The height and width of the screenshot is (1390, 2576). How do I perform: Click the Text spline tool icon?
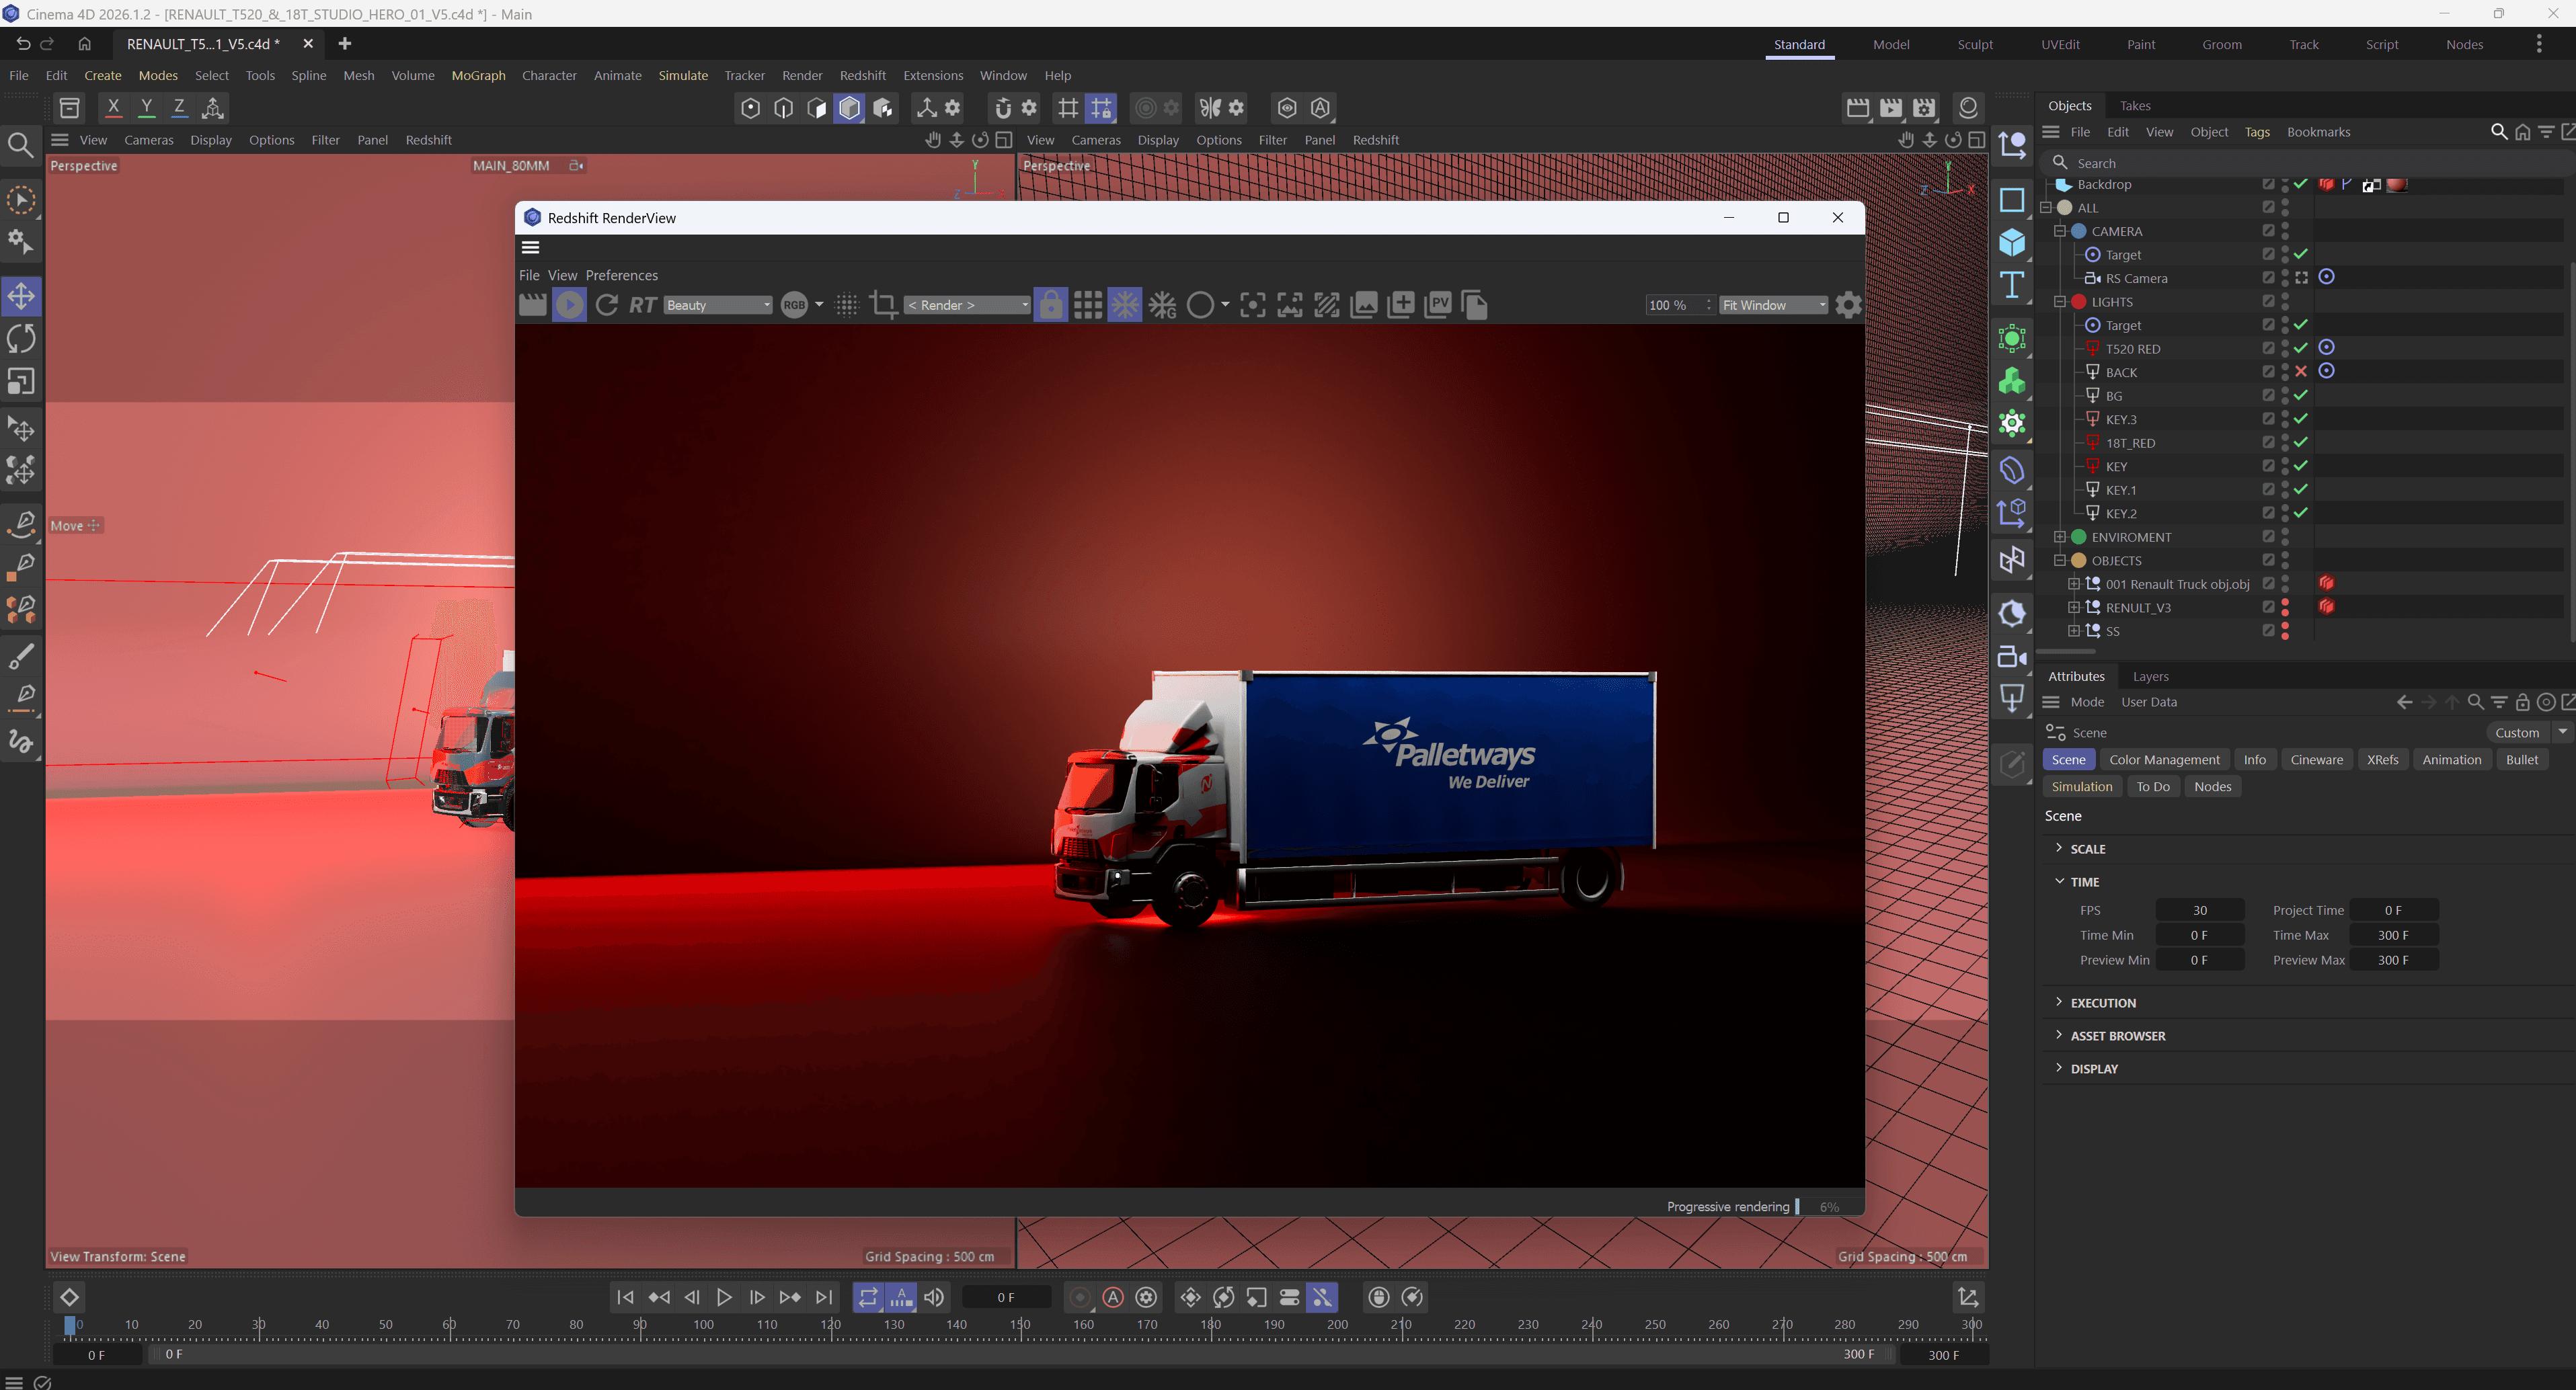[2011, 286]
